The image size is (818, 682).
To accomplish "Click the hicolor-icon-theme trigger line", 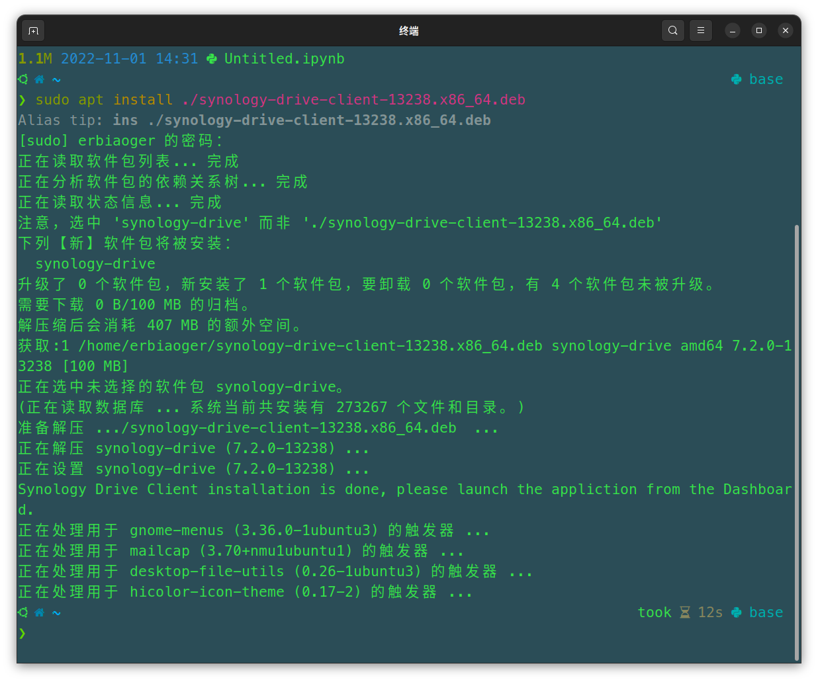I will [246, 592].
